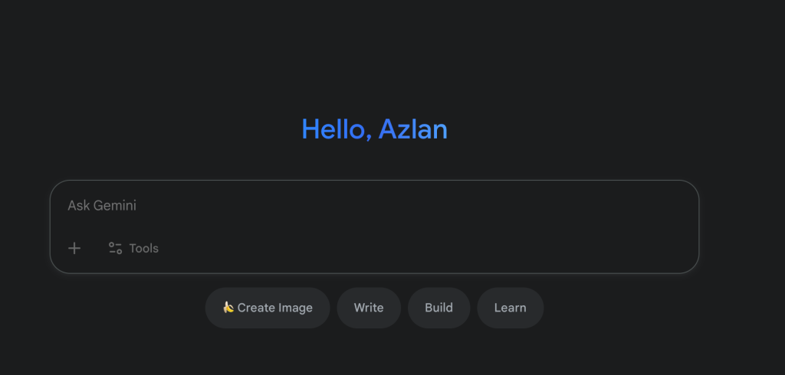785x375 pixels.
Task: Click the plus icon to add files
Action: 74,248
